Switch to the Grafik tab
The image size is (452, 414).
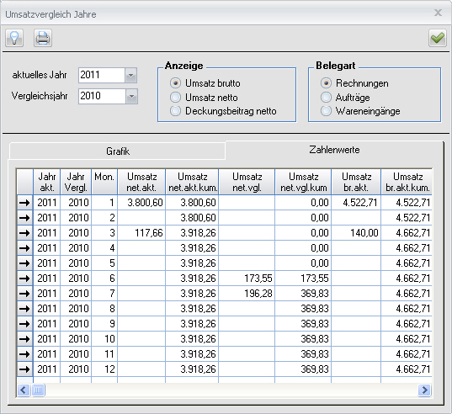click(118, 151)
